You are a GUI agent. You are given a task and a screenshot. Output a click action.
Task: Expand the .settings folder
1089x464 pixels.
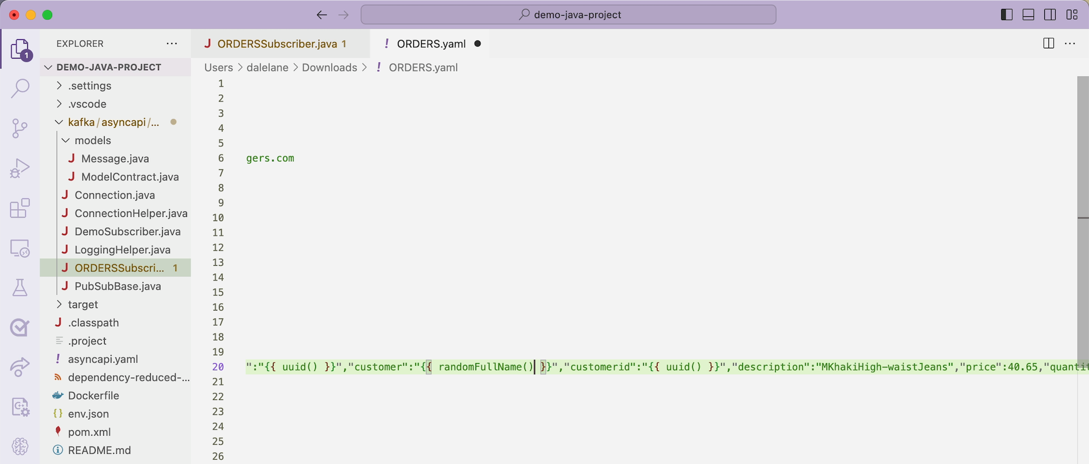[90, 86]
